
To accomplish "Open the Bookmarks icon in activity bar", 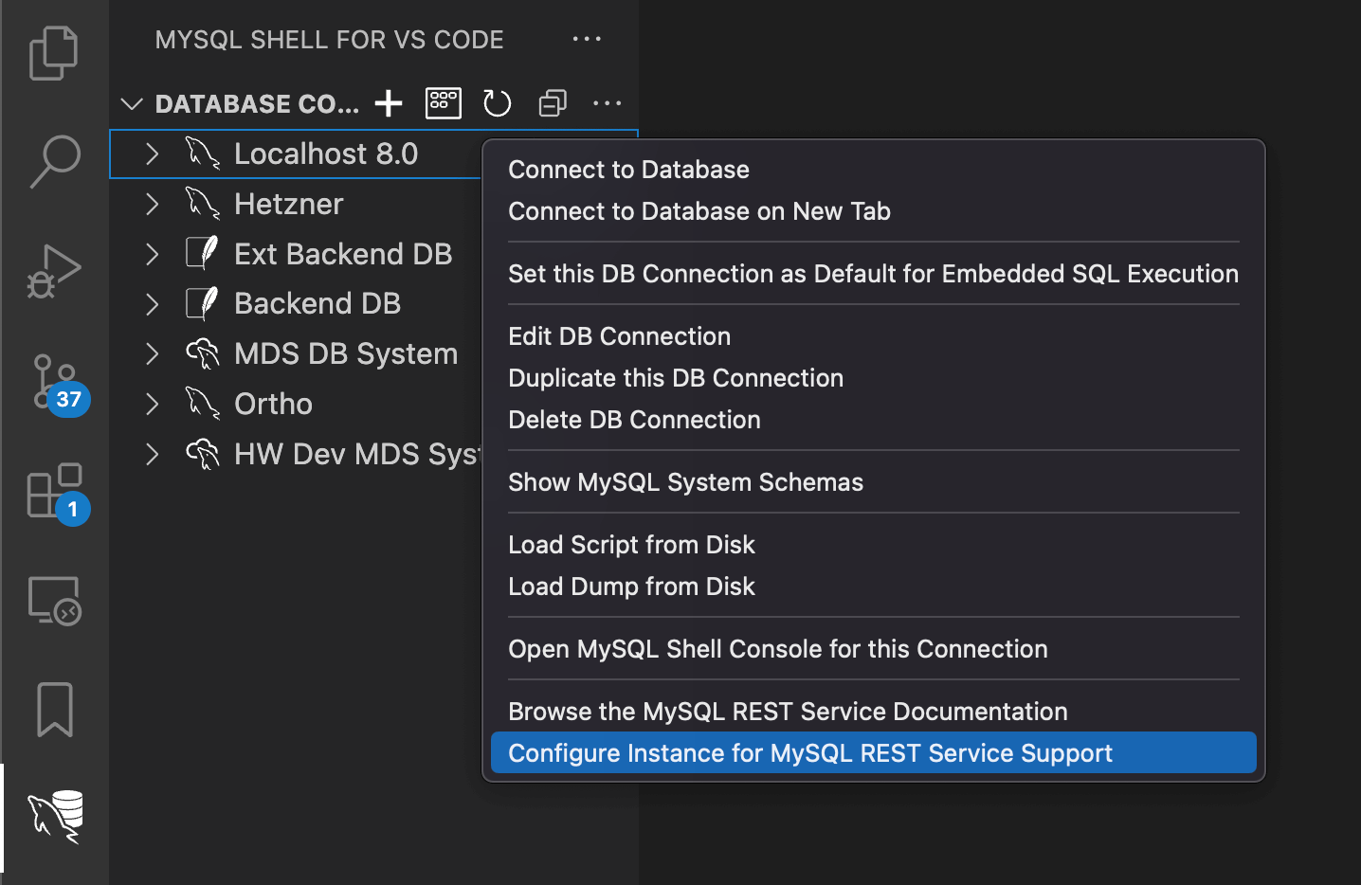I will (54, 709).
